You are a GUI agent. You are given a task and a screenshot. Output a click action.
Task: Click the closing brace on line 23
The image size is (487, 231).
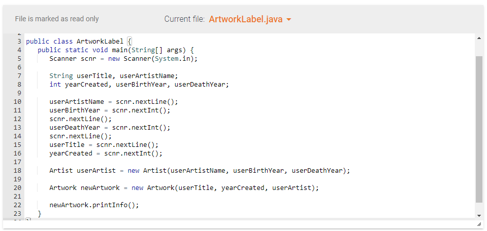pos(40,214)
